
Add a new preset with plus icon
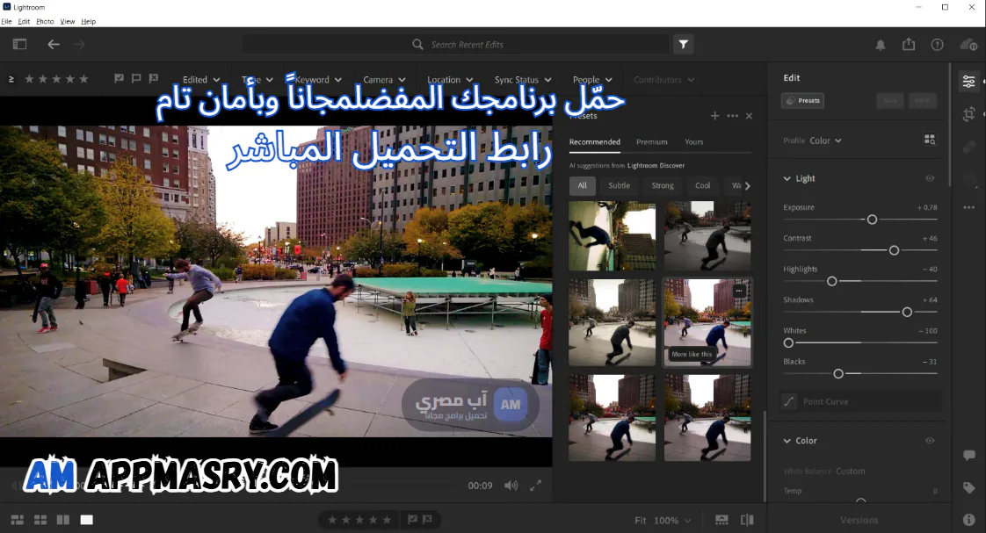click(715, 116)
